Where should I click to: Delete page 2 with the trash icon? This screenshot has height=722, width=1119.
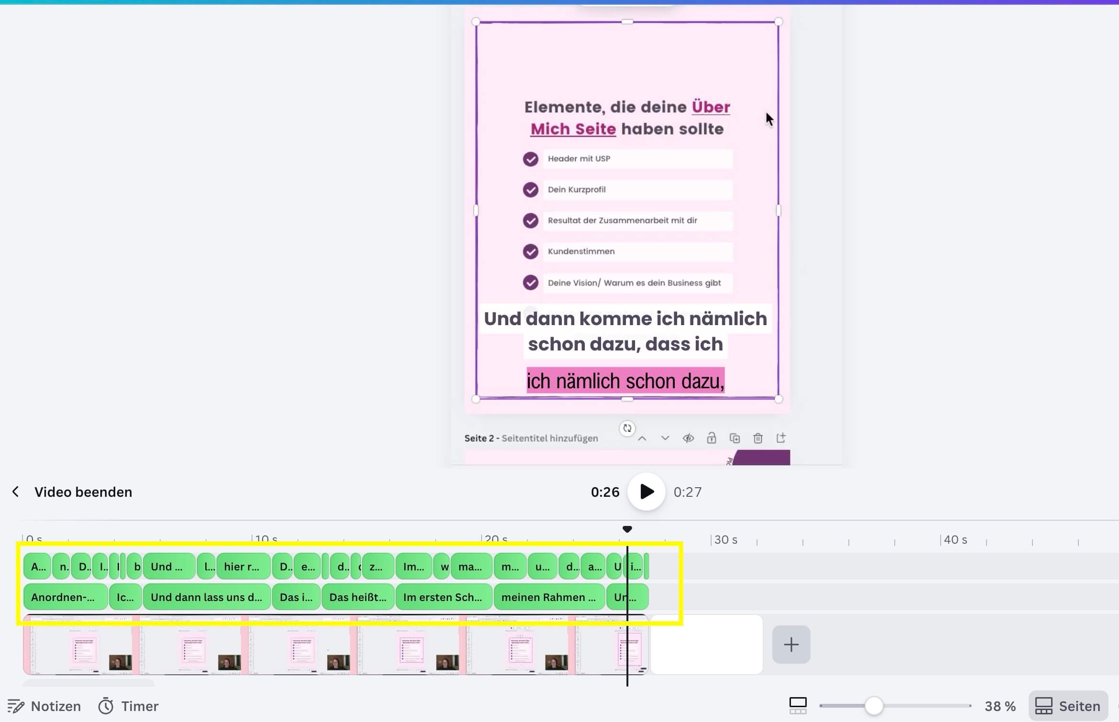pyautogui.click(x=757, y=438)
